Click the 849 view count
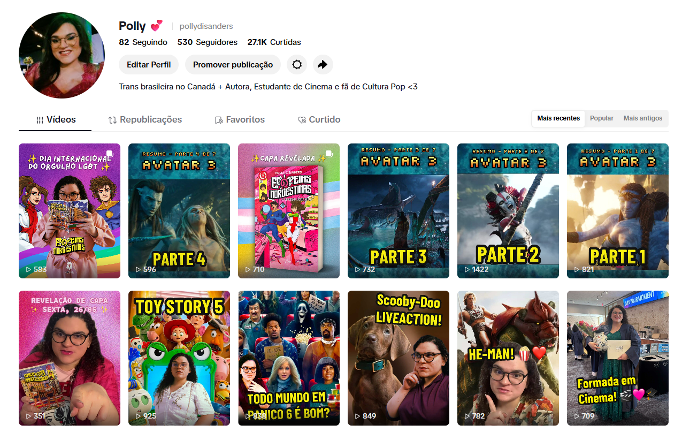The height and width of the screenshot is (432, 682). 369,416
